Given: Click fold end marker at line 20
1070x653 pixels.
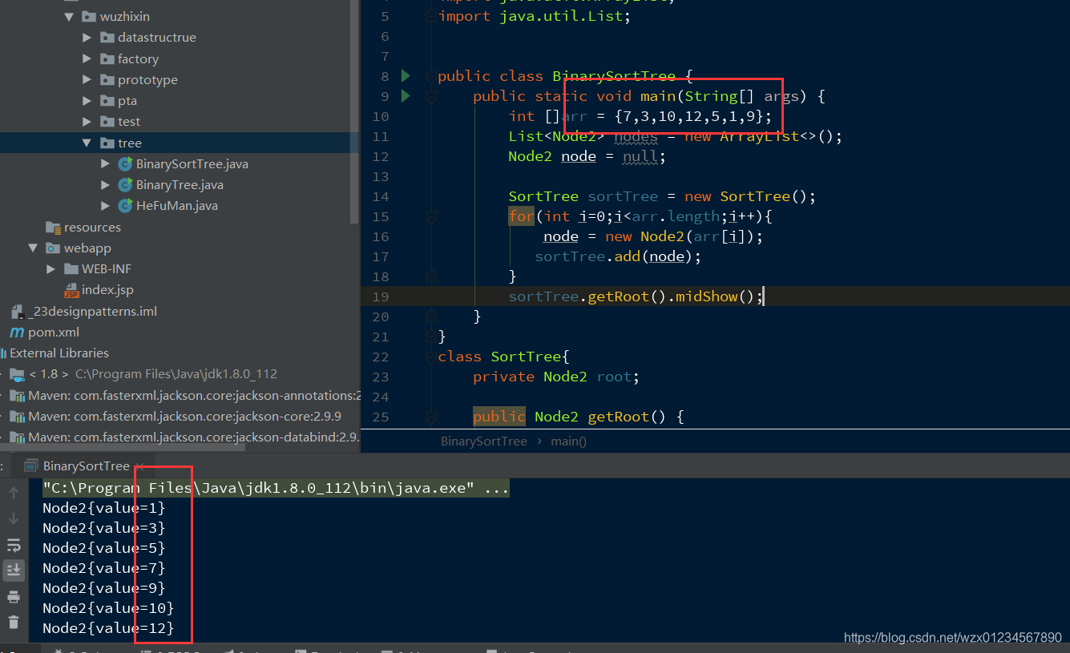Looking at the screenshot, I should [x=431, y=316].
